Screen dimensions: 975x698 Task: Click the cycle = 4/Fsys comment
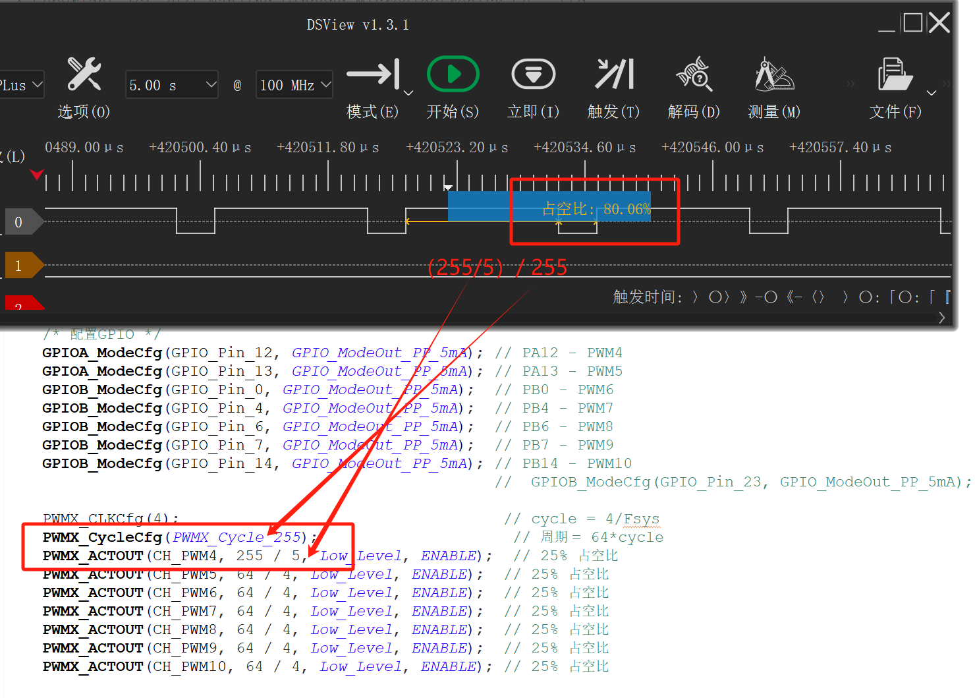click(x=583, y=519)
